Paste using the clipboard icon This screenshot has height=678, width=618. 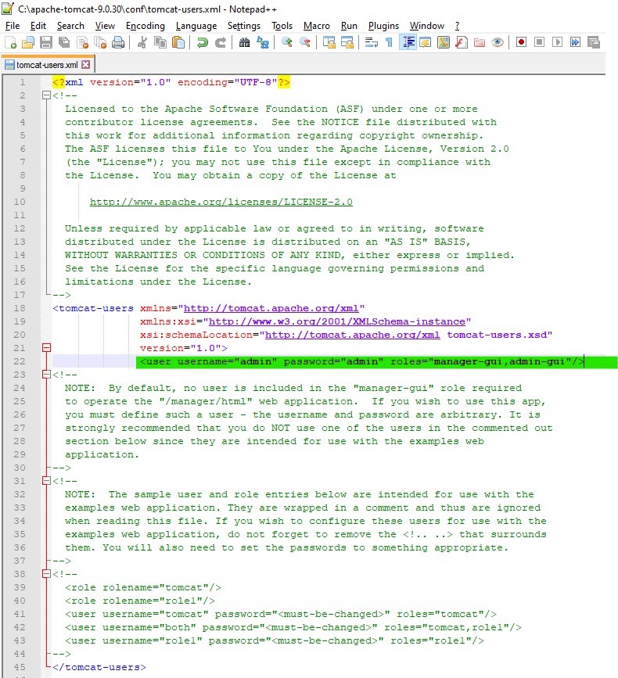(x=178, y=42)
